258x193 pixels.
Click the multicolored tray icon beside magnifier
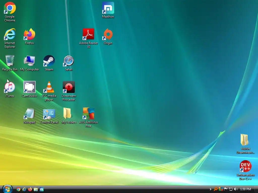tap(221, 189)
